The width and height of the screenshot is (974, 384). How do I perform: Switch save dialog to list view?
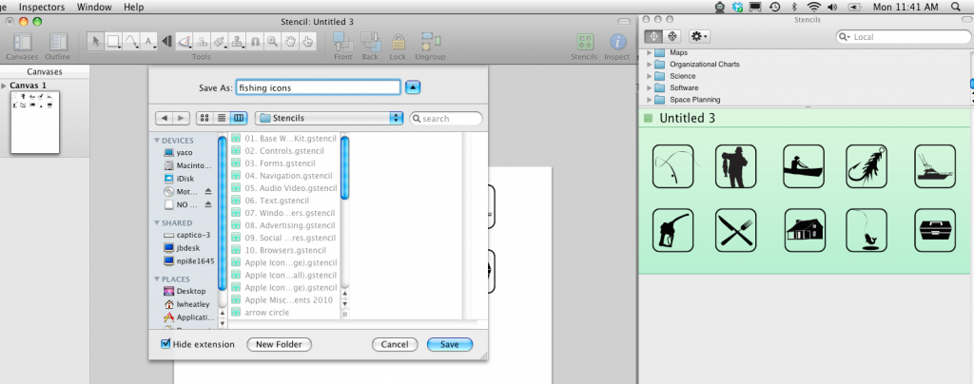point(221,118)
